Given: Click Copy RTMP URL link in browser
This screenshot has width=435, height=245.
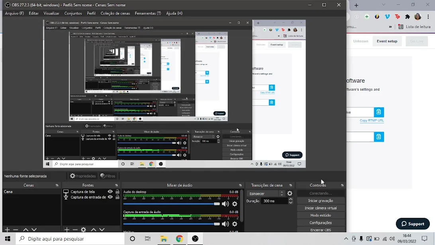Looking at the screenshot, I should point(372,121).
